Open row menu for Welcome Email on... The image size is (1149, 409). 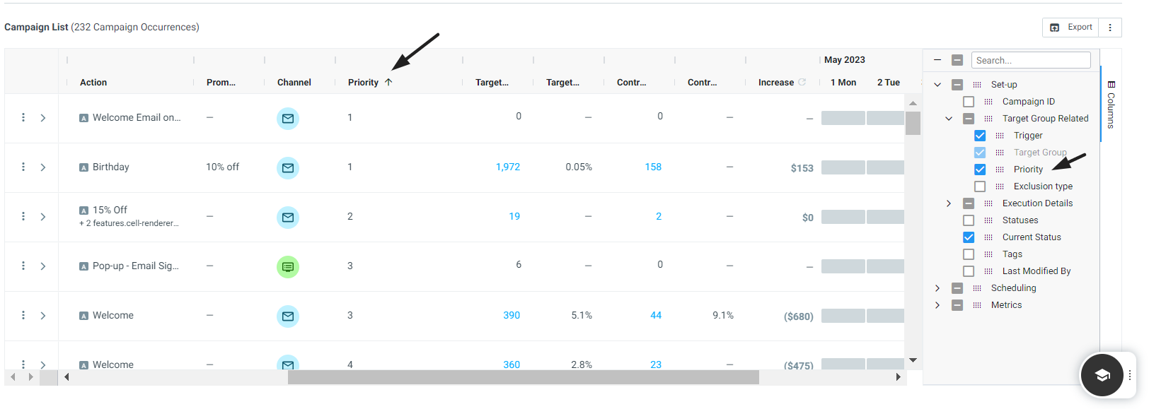click(x=23, y=117)
